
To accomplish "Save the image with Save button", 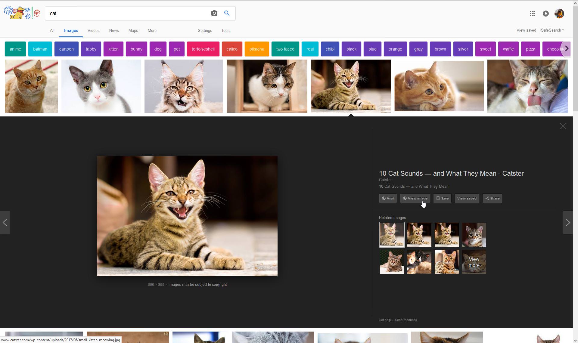I will point(442,198).
